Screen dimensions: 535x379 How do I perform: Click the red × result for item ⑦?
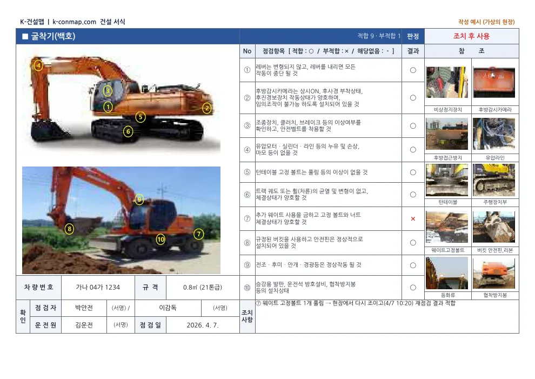[x=413, y=219]
